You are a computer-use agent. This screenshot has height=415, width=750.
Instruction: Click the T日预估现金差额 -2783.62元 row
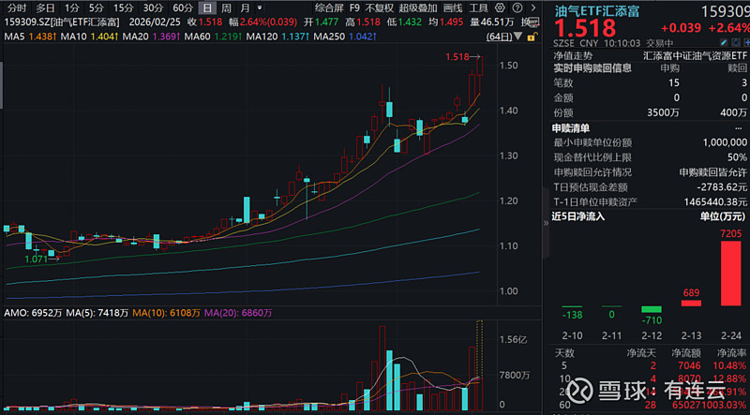tap(651, 187)
